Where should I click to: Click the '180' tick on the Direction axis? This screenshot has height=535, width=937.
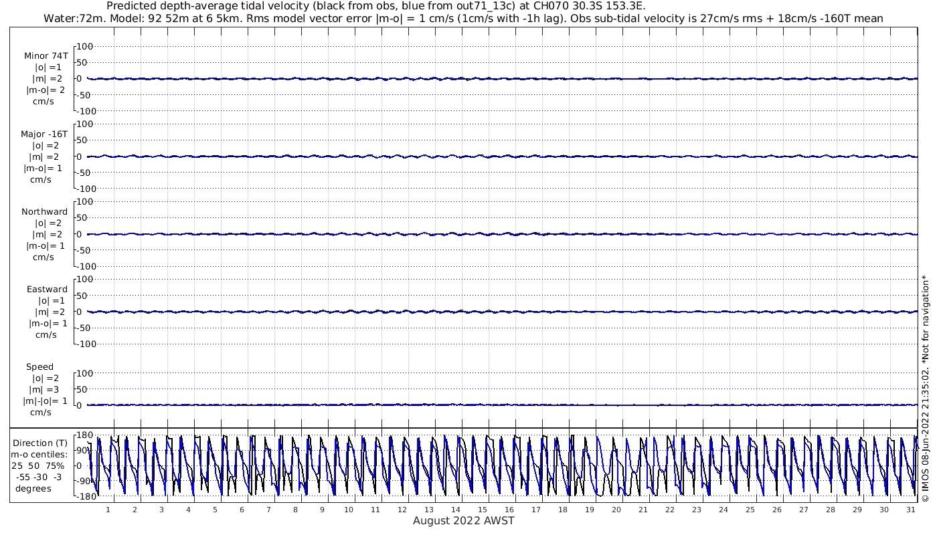[83, 435]
